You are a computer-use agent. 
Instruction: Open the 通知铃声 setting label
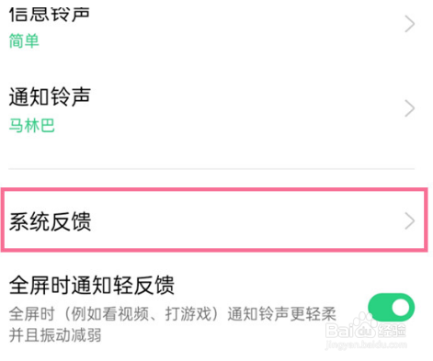[x=50, y=96]
